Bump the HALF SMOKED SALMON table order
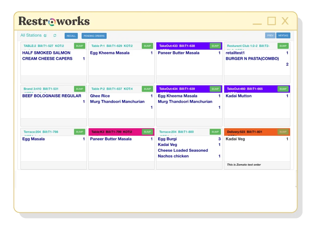The image size is (316, 233). [80, 46]
